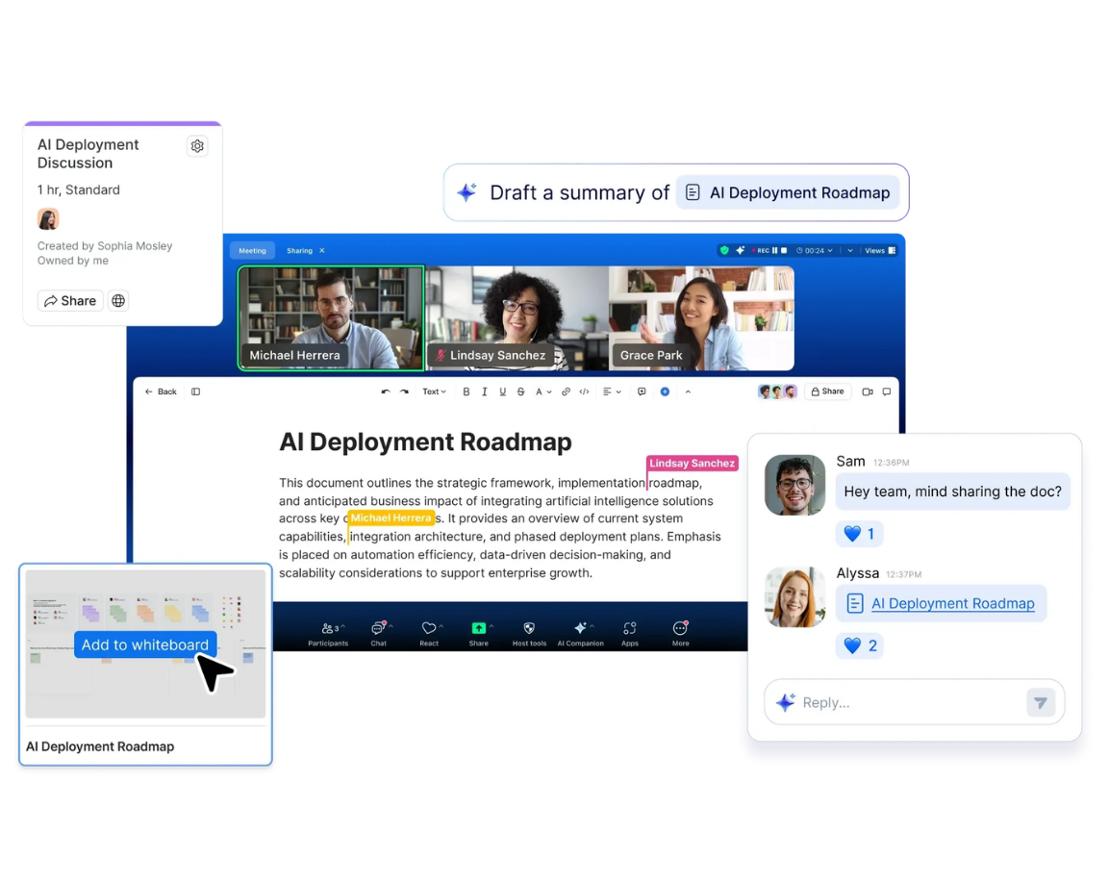
Task: Toggle strikethrough formatting
Action: pyautogui.click(x=520, y=391)
